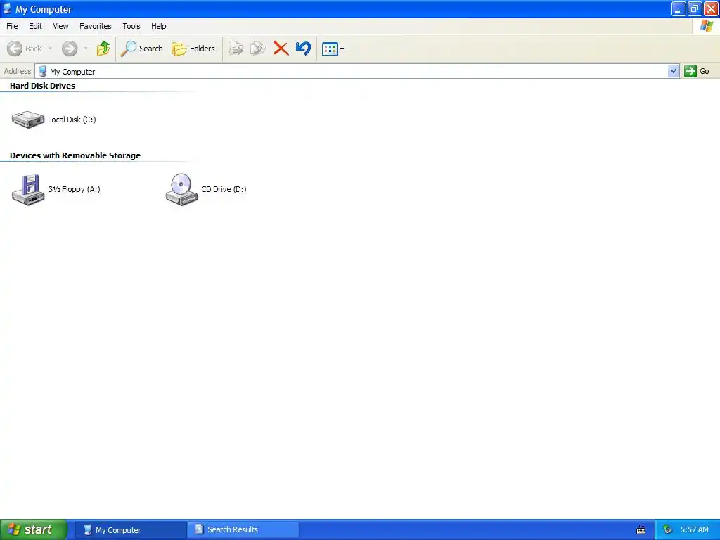The image size is (720, 540).
Task: Open the View menu
Action: tap(60, 26)
